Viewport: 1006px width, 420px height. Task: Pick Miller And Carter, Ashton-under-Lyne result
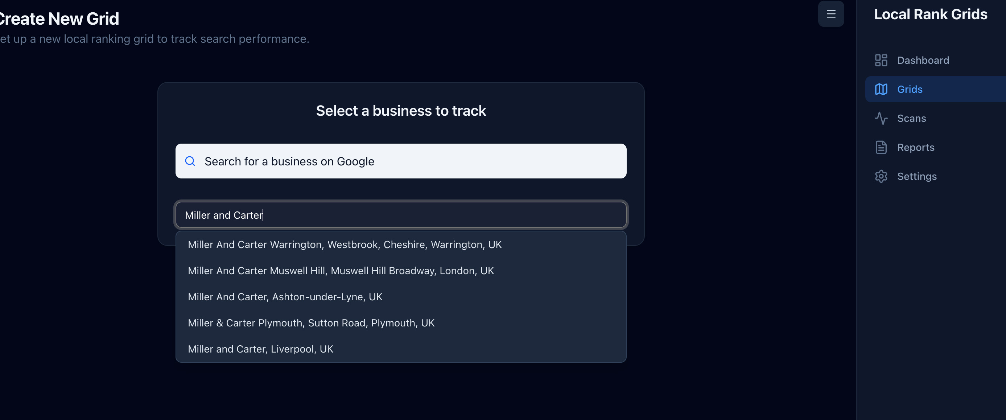[x=401, y=297]
